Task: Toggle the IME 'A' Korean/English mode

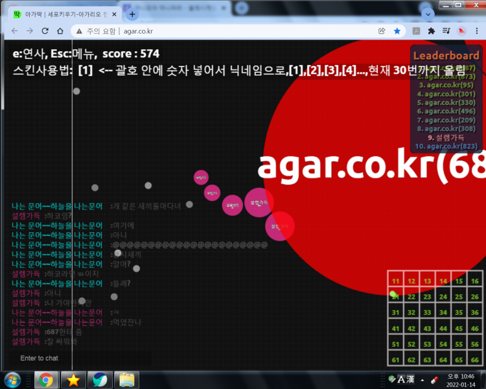Action: tap(401, 379)
